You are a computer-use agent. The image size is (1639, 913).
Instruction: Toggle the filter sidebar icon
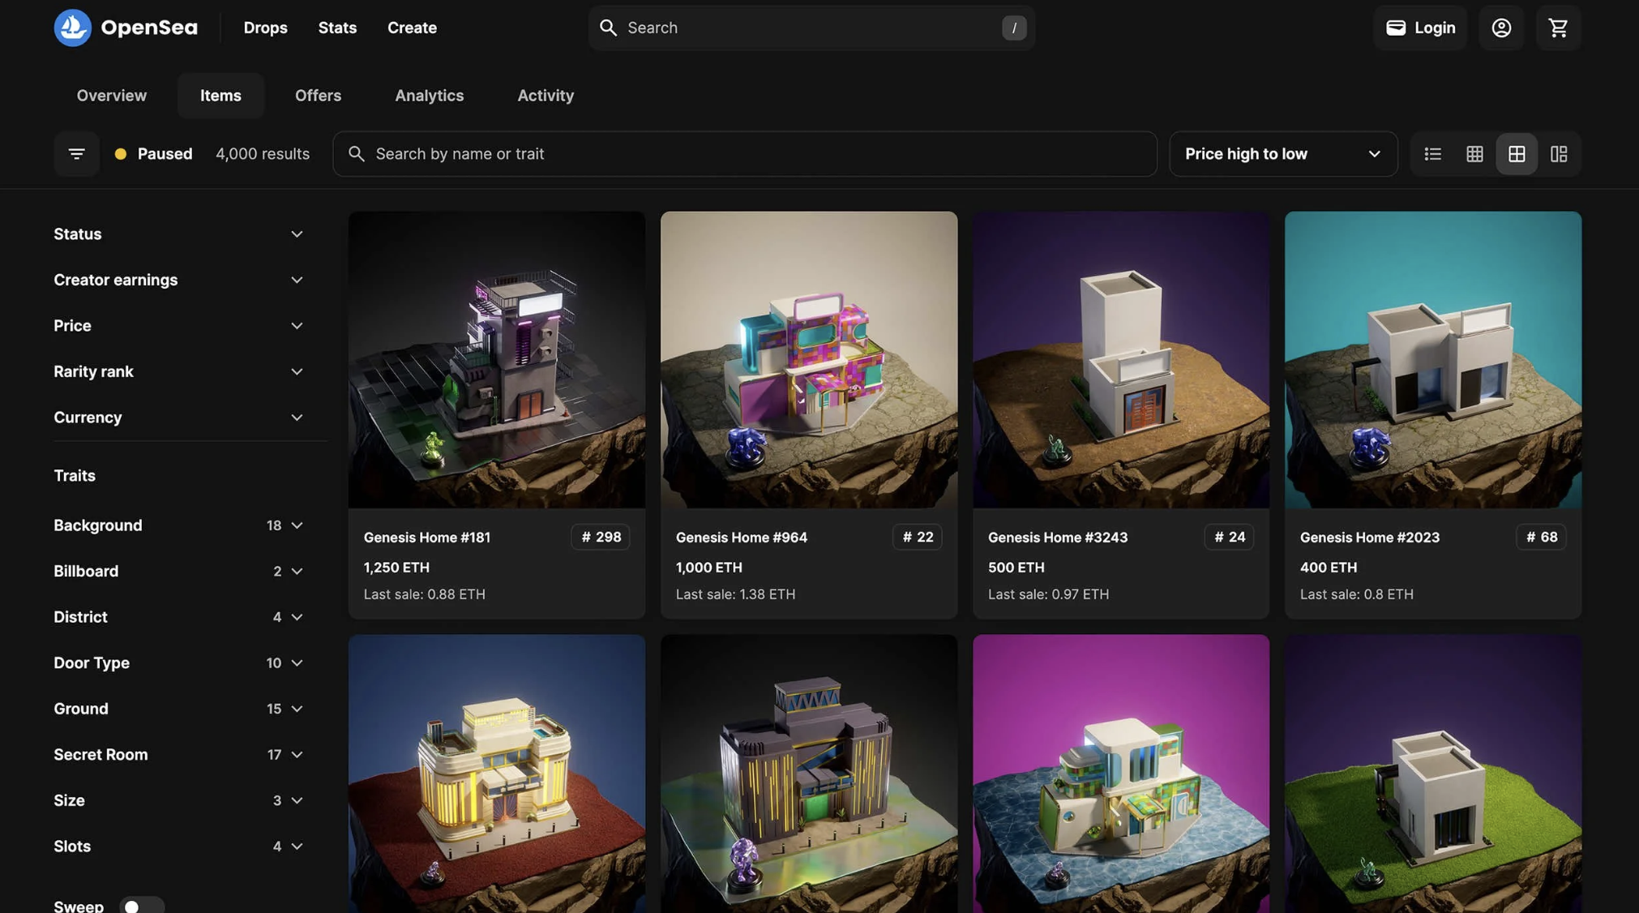pos(76,154)
